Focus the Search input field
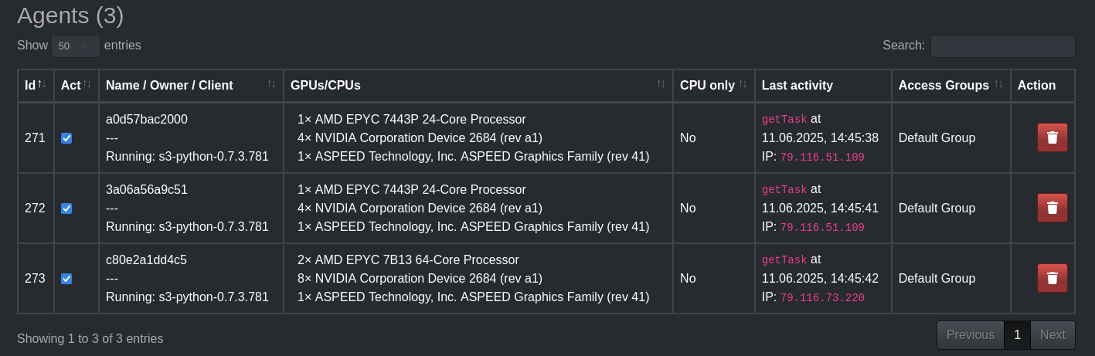The width and height of the screenshot is (1095, 356). 1002,46
